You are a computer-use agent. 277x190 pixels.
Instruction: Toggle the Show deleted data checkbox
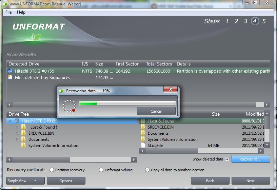click(227, 159)
